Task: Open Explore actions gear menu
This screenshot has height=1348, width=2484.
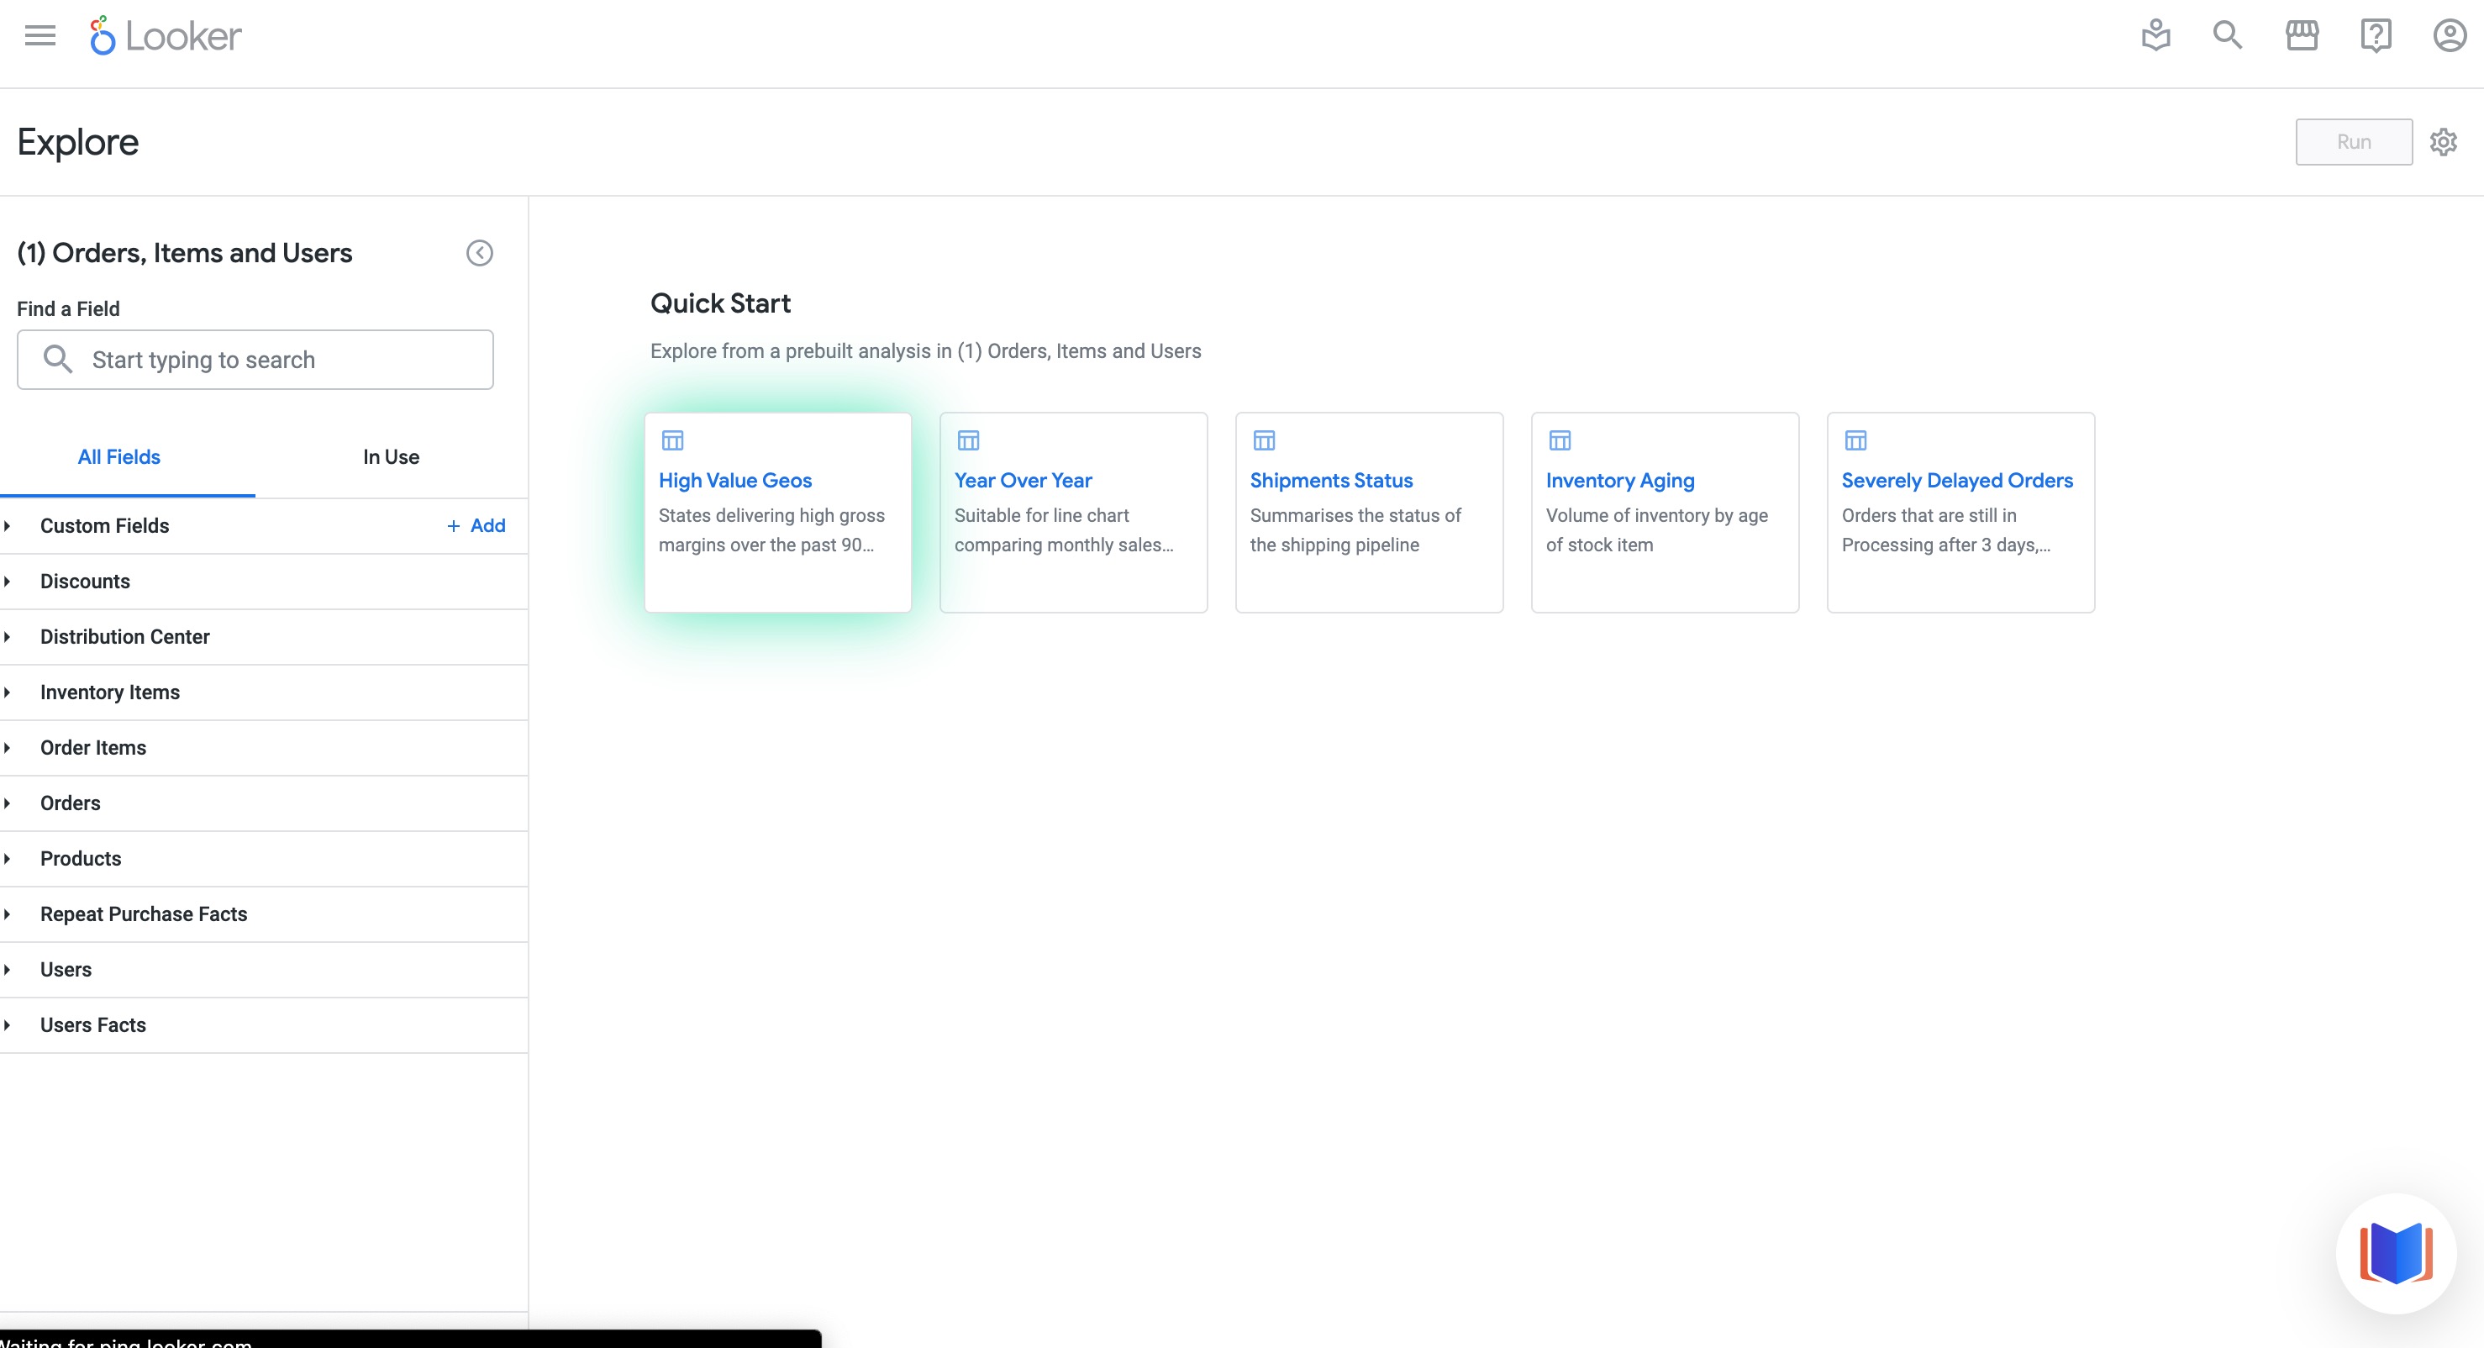Action: pyautogui.click(x=2443, y=142)
